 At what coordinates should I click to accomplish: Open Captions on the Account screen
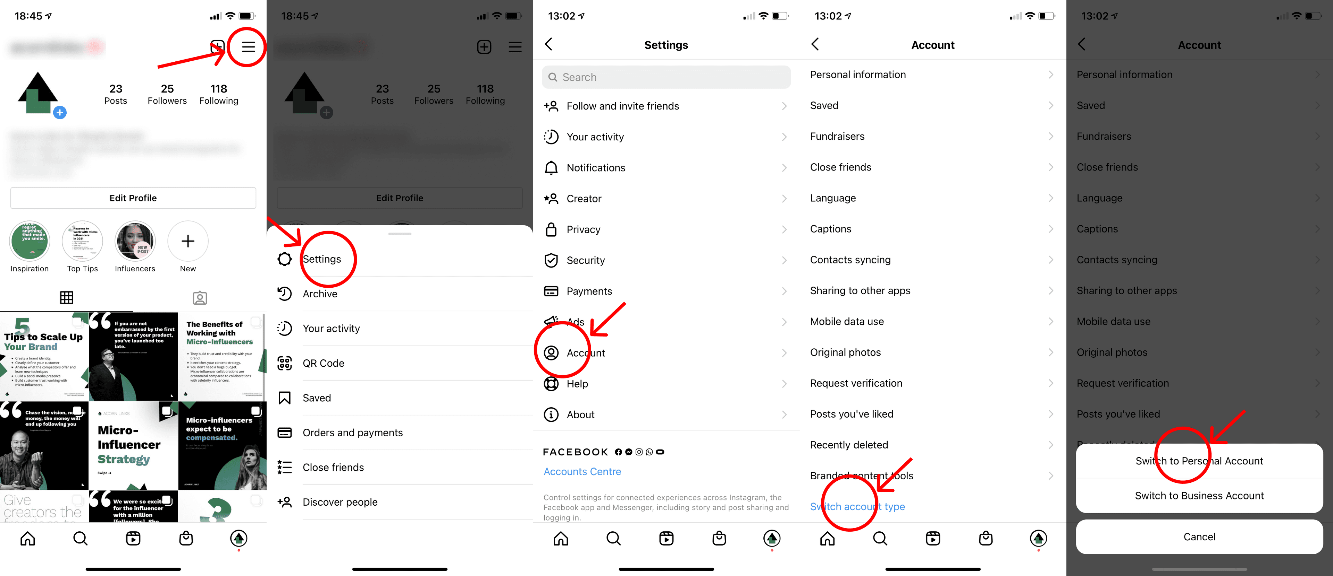932,229
